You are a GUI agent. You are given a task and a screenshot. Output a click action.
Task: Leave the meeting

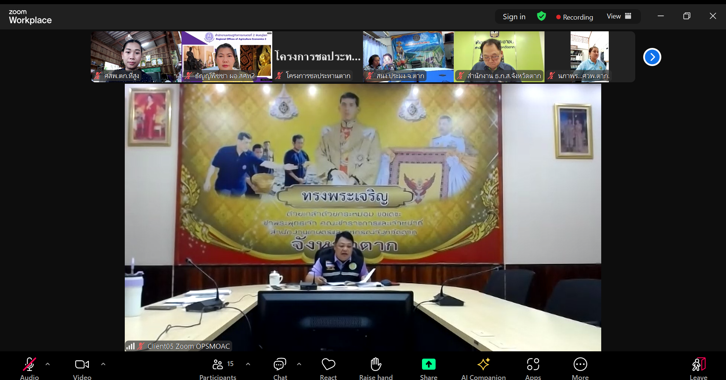pos(698,368)
